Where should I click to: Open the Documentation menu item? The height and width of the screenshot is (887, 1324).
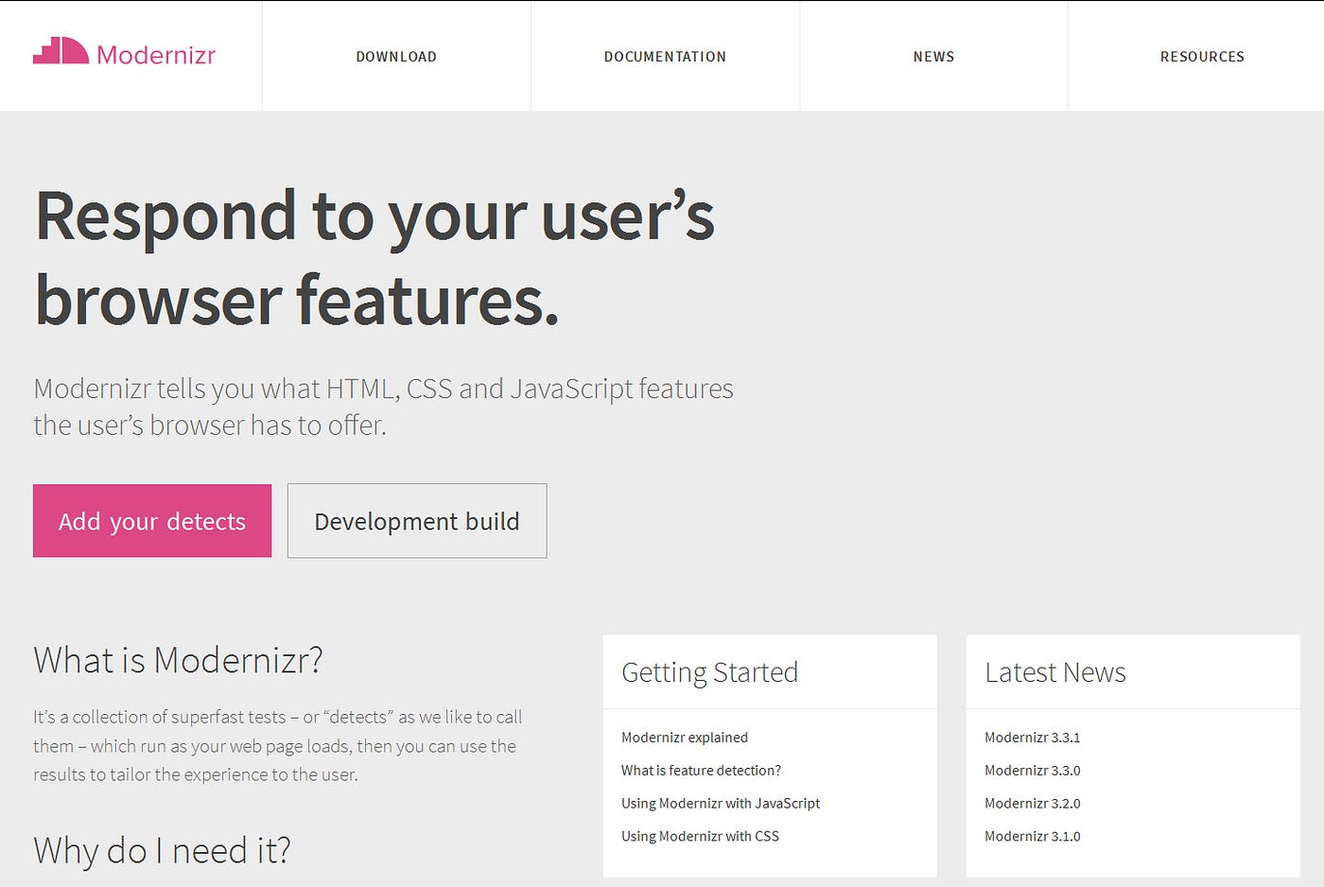665,57
